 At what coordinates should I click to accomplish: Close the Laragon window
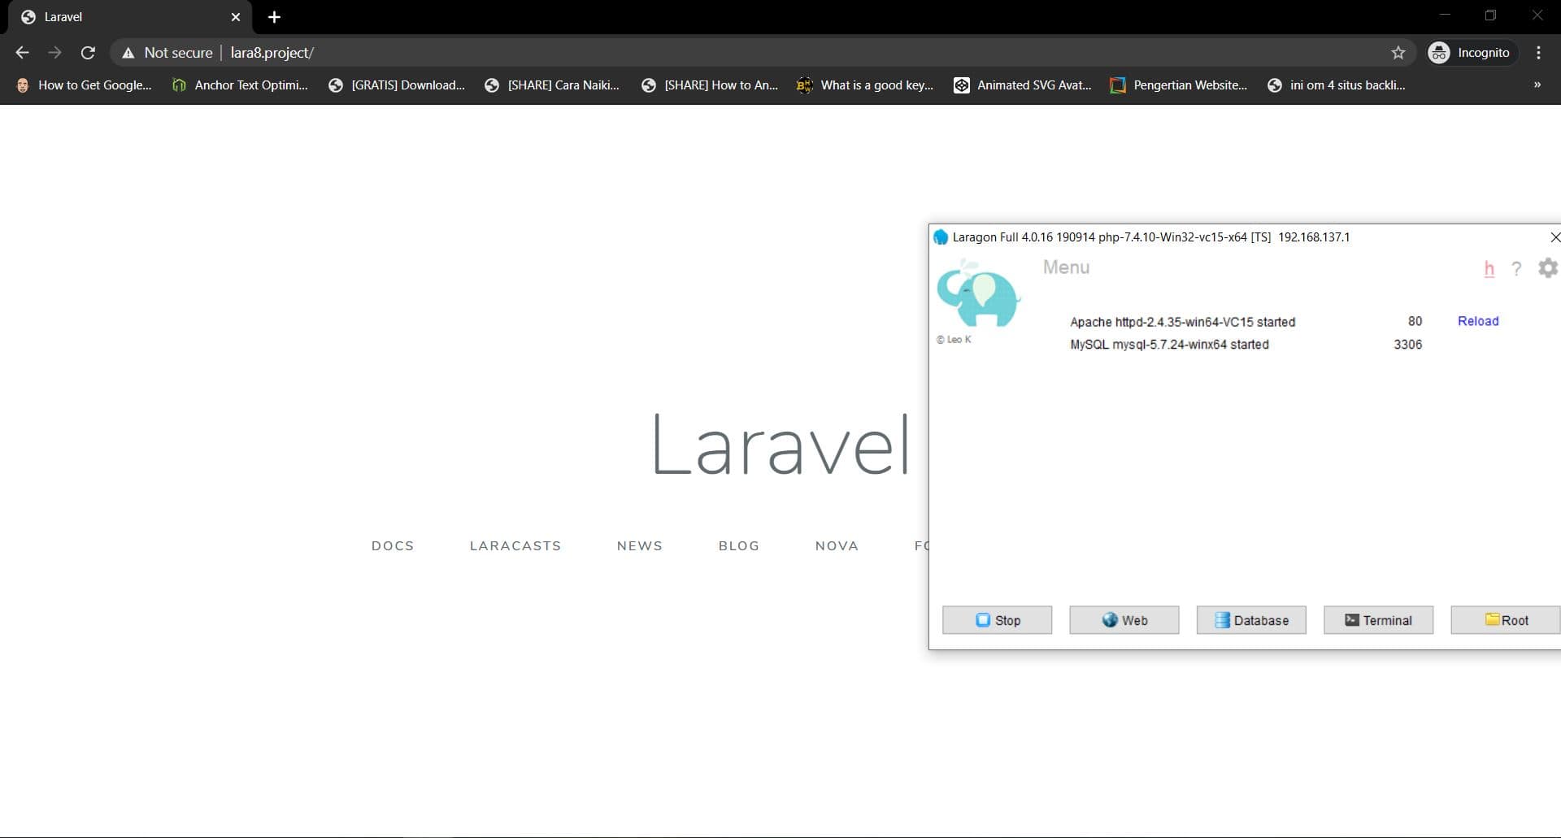tap(1554, 237)
